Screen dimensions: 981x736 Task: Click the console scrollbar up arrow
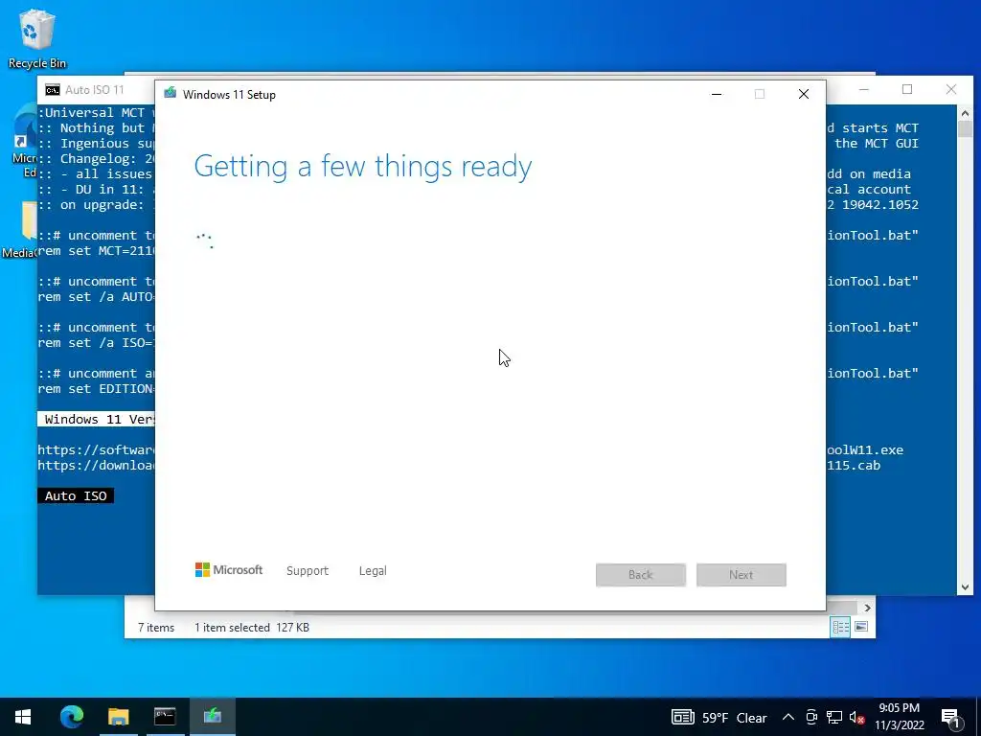(x=965, y=113)
